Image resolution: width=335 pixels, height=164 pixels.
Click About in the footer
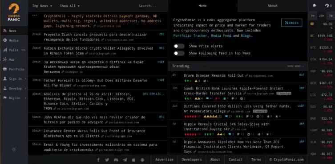(x=215, y=160)
